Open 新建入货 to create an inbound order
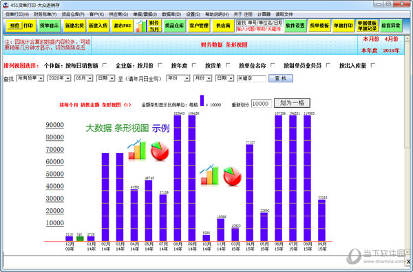 (98, 25)
